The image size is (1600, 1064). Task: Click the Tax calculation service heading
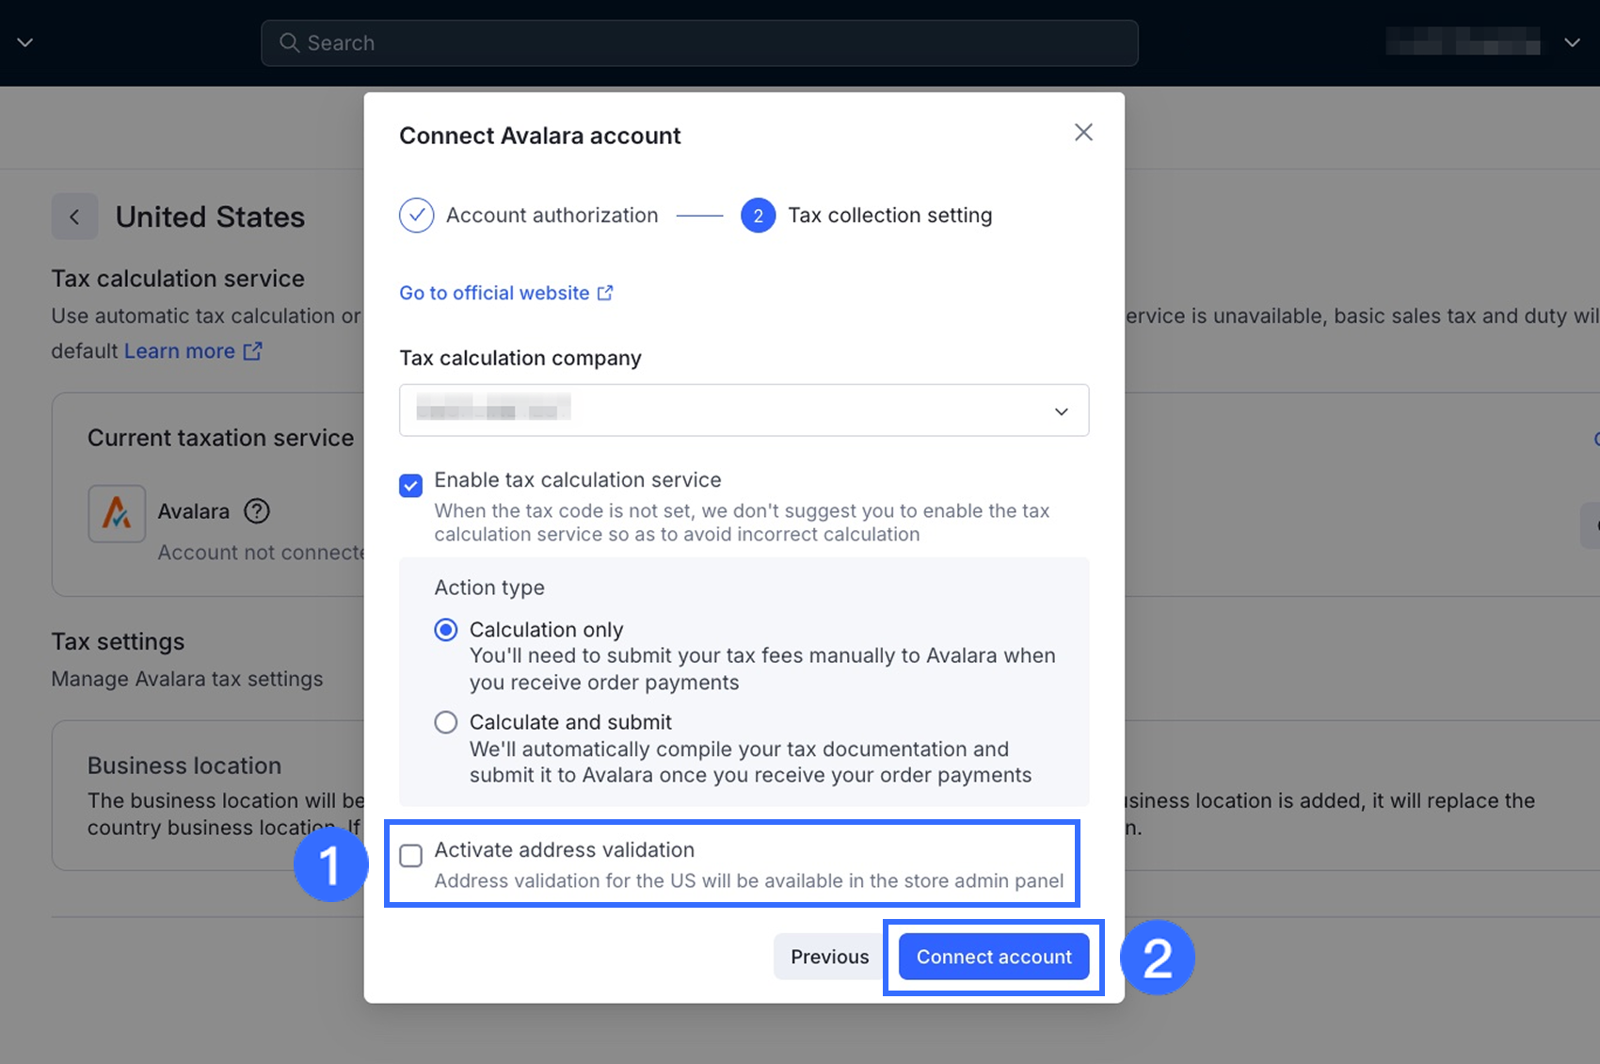tap(178, 279)
